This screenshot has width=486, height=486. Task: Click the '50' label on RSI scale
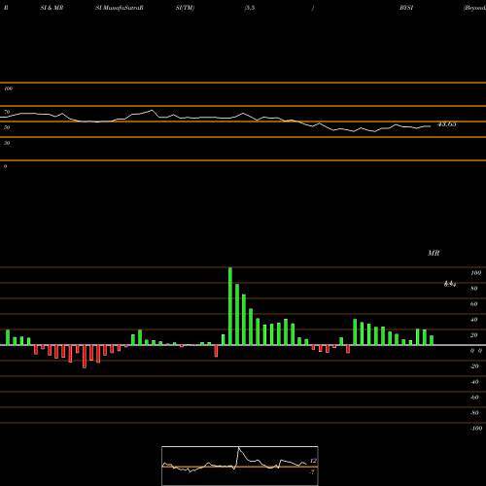7,127
